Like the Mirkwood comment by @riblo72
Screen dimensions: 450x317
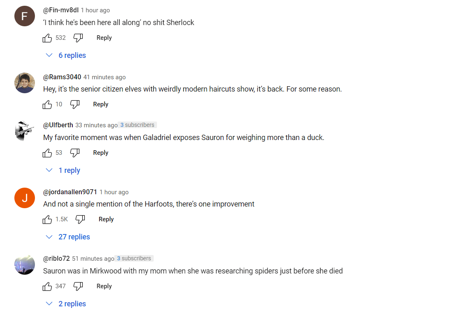pyautogui.click(x=47, y=286)
